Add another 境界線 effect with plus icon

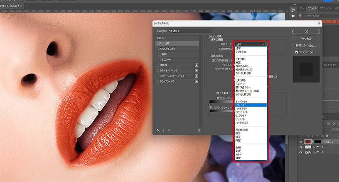(x=197, y=65)
